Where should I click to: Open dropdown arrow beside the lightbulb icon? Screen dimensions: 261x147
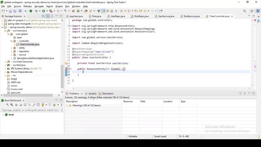point(46,105)
